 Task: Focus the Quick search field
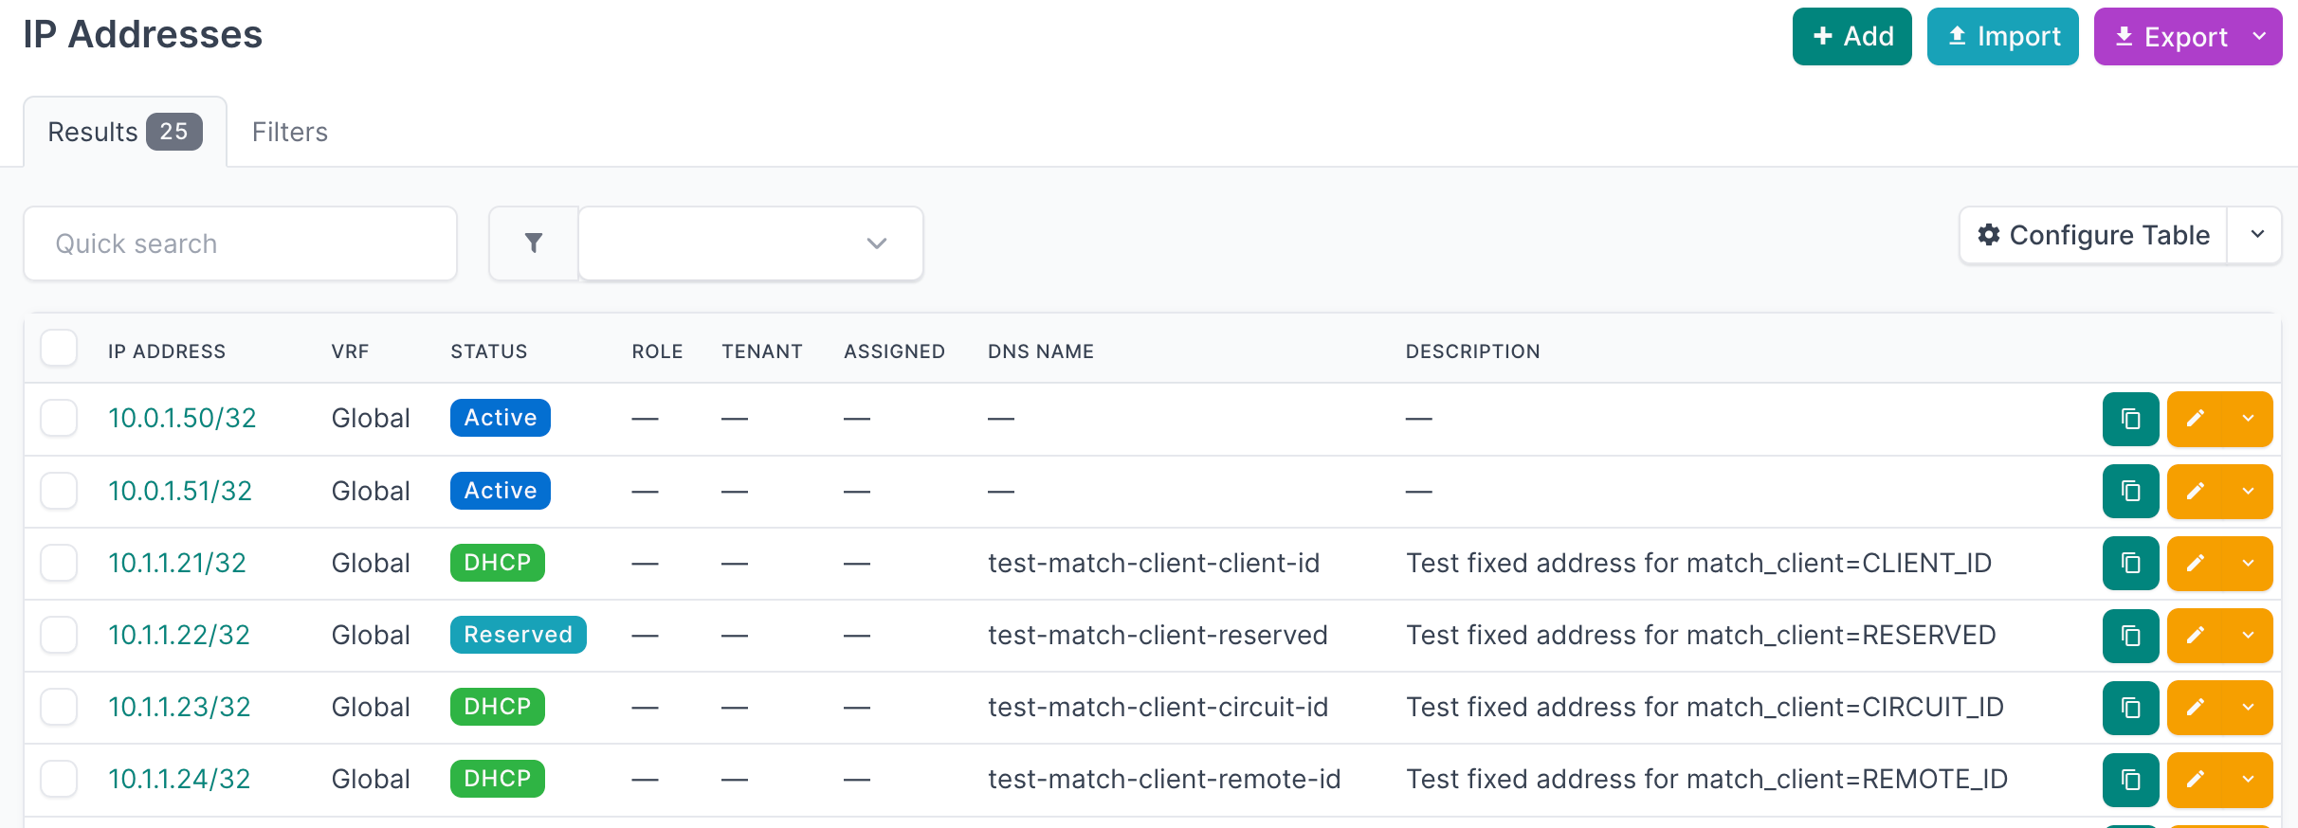click(241, 243)
